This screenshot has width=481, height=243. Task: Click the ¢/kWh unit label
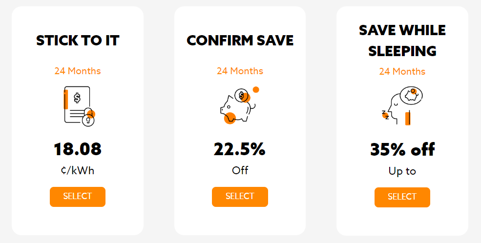(x=78, y=171)
